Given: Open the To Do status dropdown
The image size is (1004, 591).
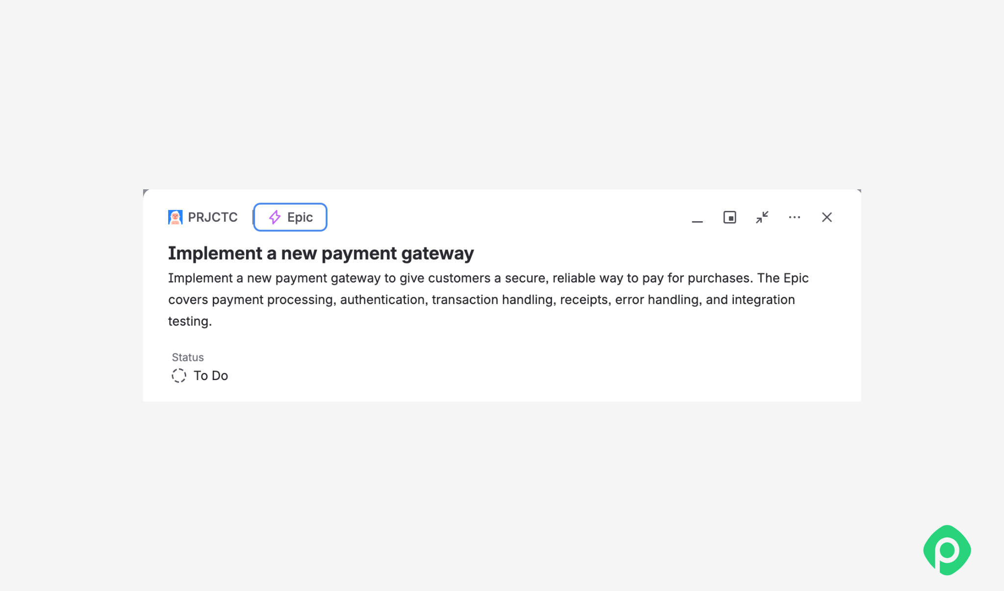Looking at the screenshot, I should click(200, 376).
